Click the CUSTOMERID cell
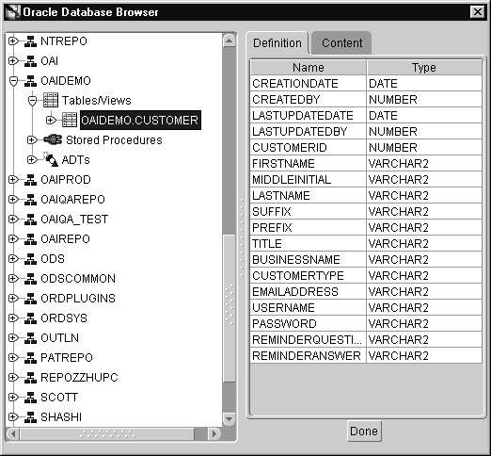 point(309,148)
